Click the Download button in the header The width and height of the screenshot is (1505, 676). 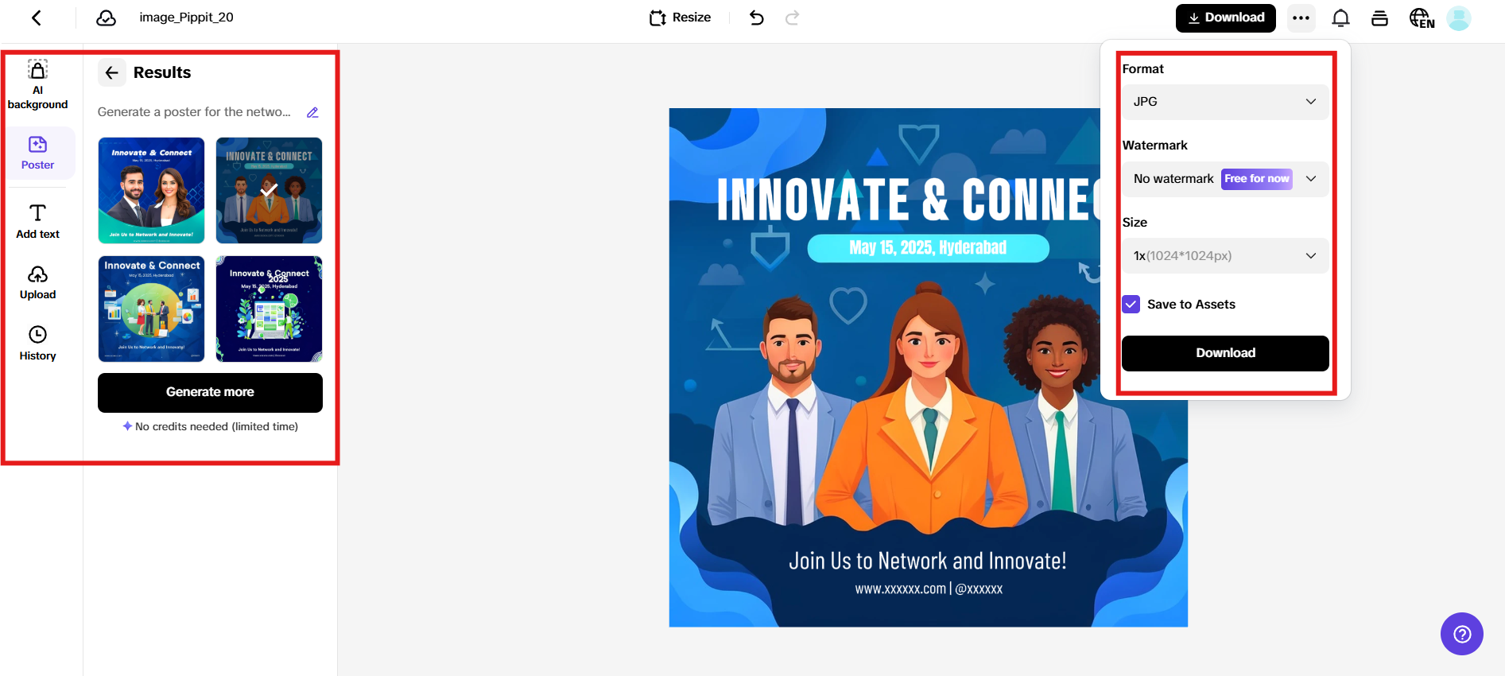tap(1225, 18)
